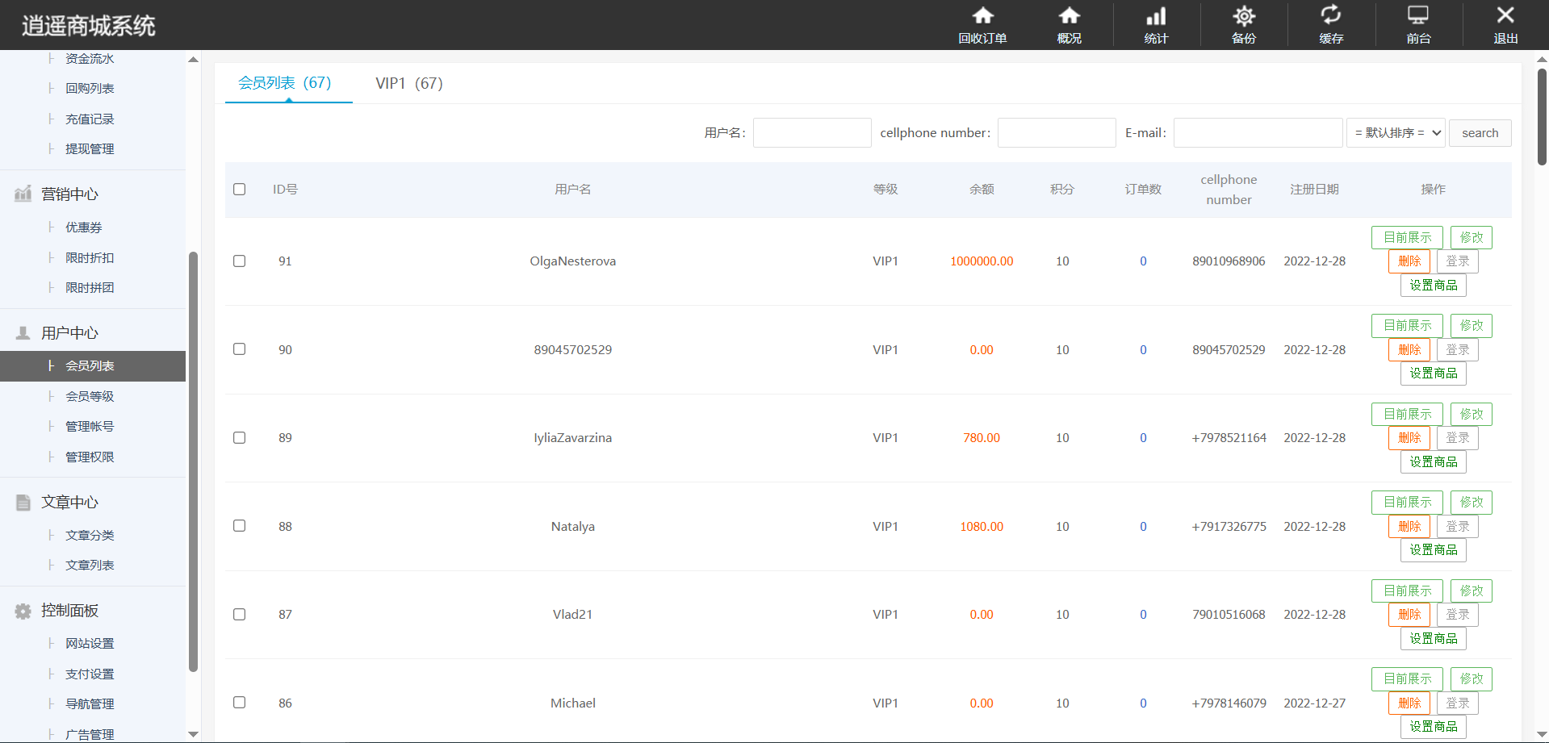
Task: Click the 控制面板 gear icon in sidebar
Action: pos(23,611)
